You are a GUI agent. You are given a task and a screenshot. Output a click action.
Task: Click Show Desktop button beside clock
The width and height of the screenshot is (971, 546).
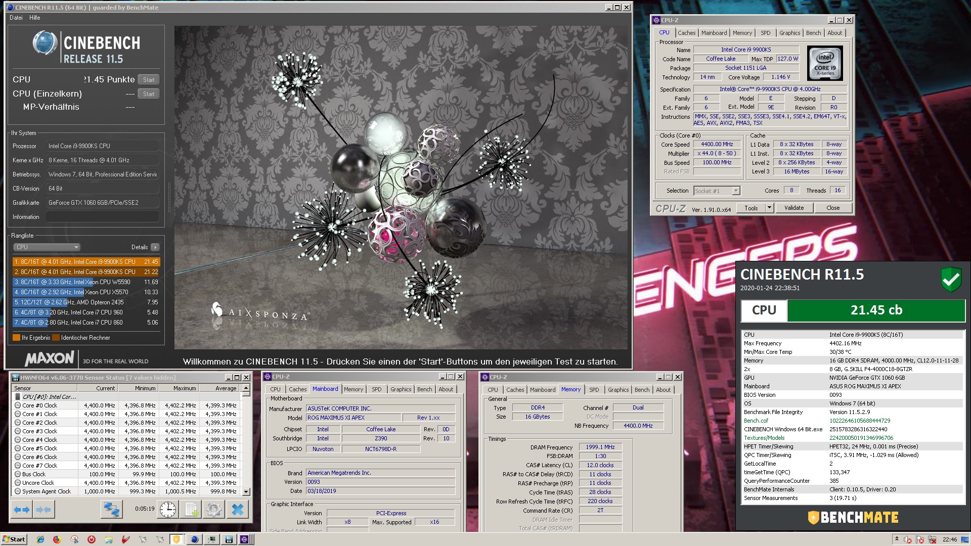point(966,539)
